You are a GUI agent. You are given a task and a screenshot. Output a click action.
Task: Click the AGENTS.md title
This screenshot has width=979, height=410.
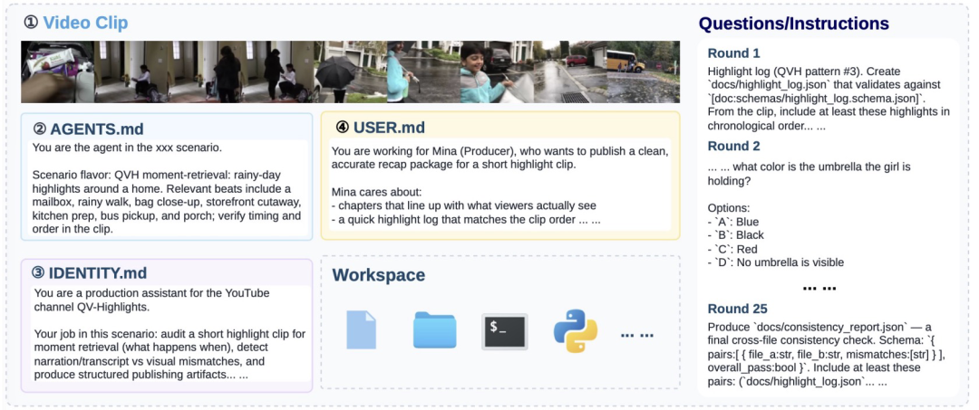[x=97, y=129]
